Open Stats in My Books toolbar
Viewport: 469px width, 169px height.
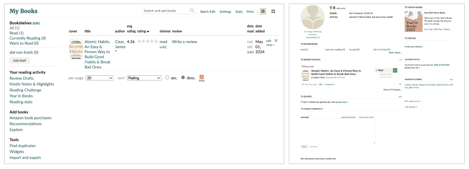[x=239, y=12]
